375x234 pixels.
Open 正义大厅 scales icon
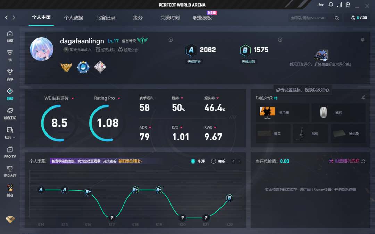10,171
